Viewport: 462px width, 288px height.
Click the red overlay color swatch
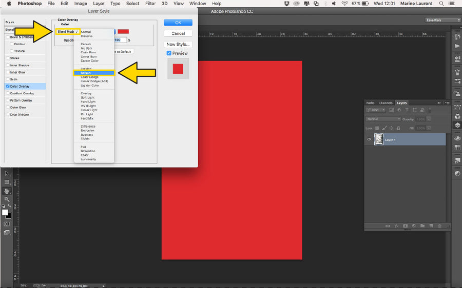click(123, 32)
